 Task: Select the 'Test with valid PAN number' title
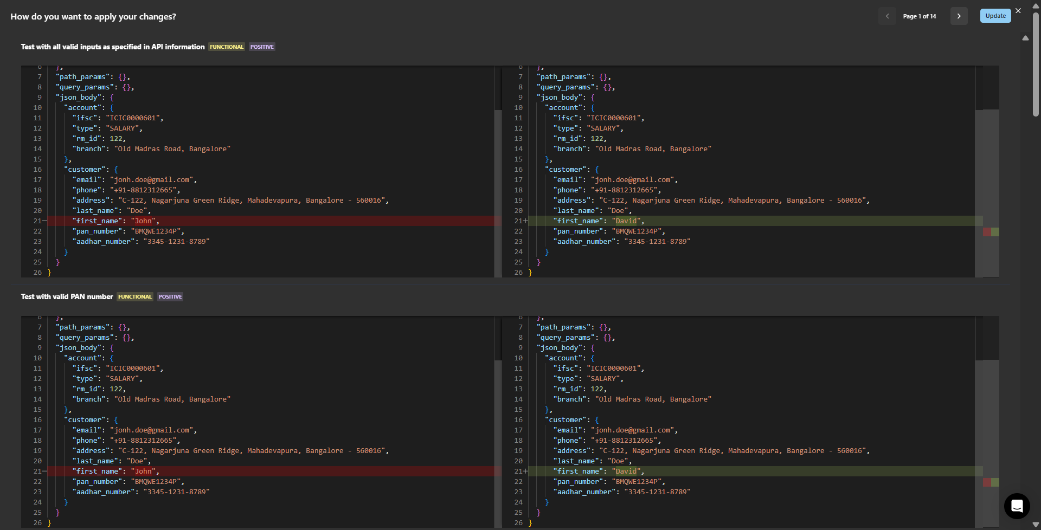[x=67, y=297]
